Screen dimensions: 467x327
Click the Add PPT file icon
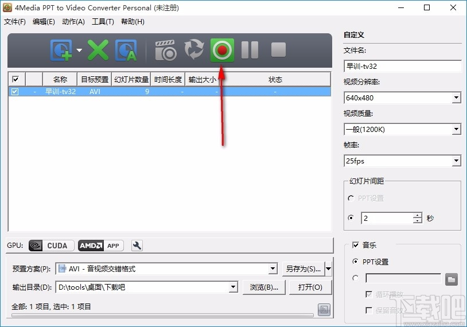[x=61, y=50]
